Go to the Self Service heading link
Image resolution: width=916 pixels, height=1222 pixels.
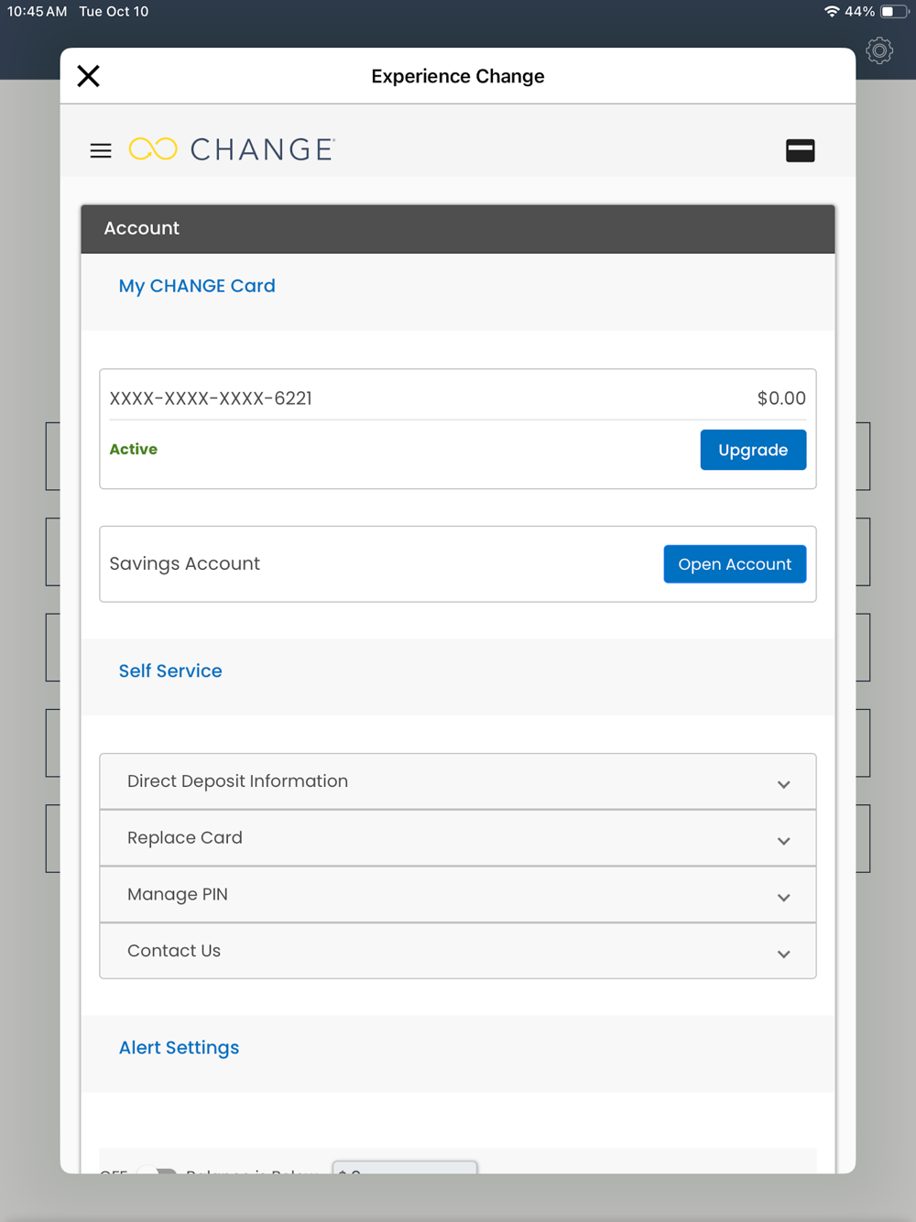170,671
